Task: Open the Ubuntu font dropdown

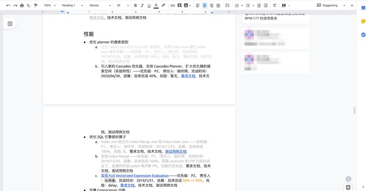Action: click(100, 6)
